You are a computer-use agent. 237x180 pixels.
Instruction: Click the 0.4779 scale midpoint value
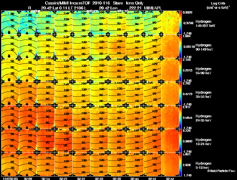188,94
